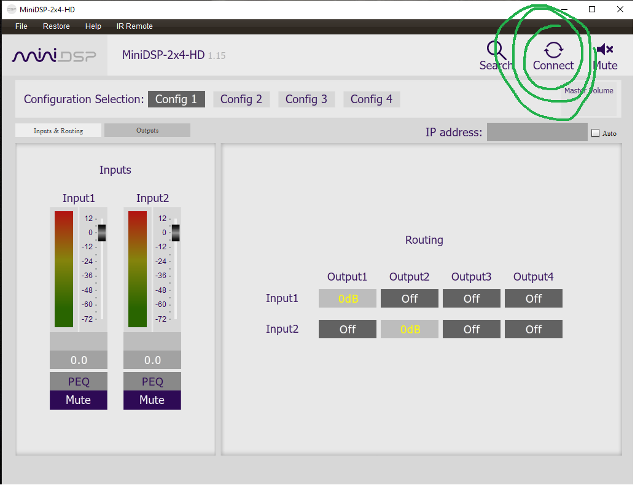Enable the Auto IP address checkbox
635x485 pixels.
pos(595,133)
